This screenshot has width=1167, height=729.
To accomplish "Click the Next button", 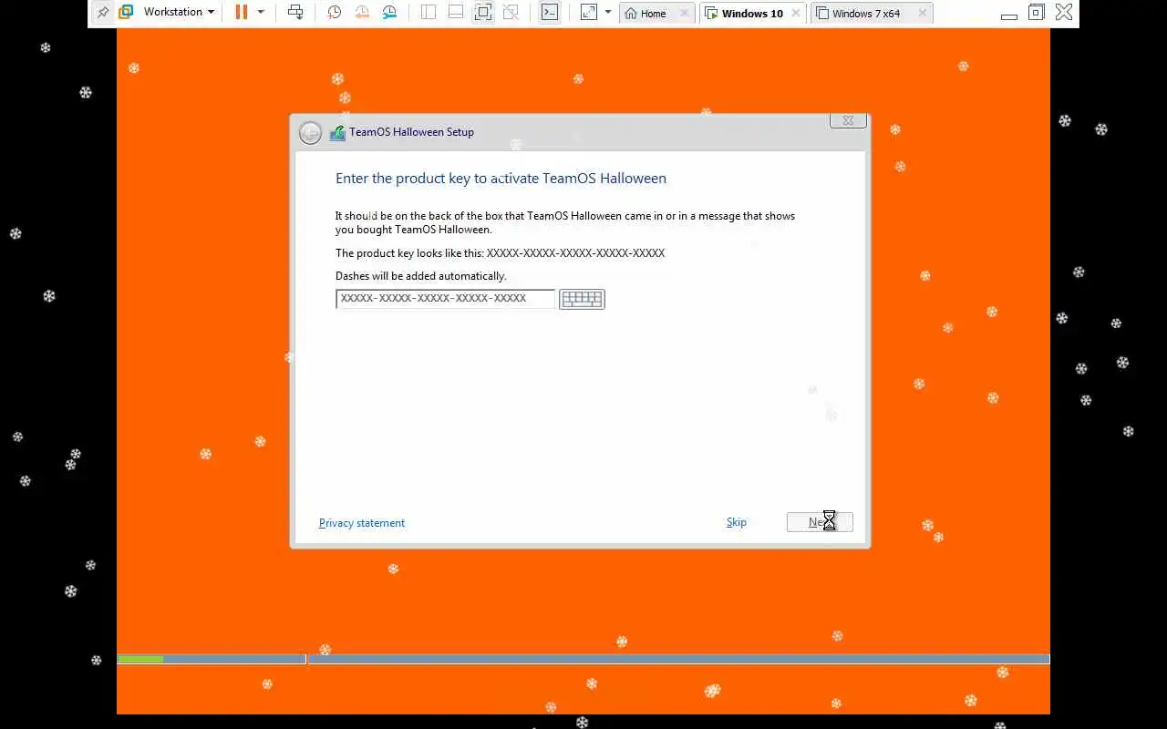I will (820, 522).
